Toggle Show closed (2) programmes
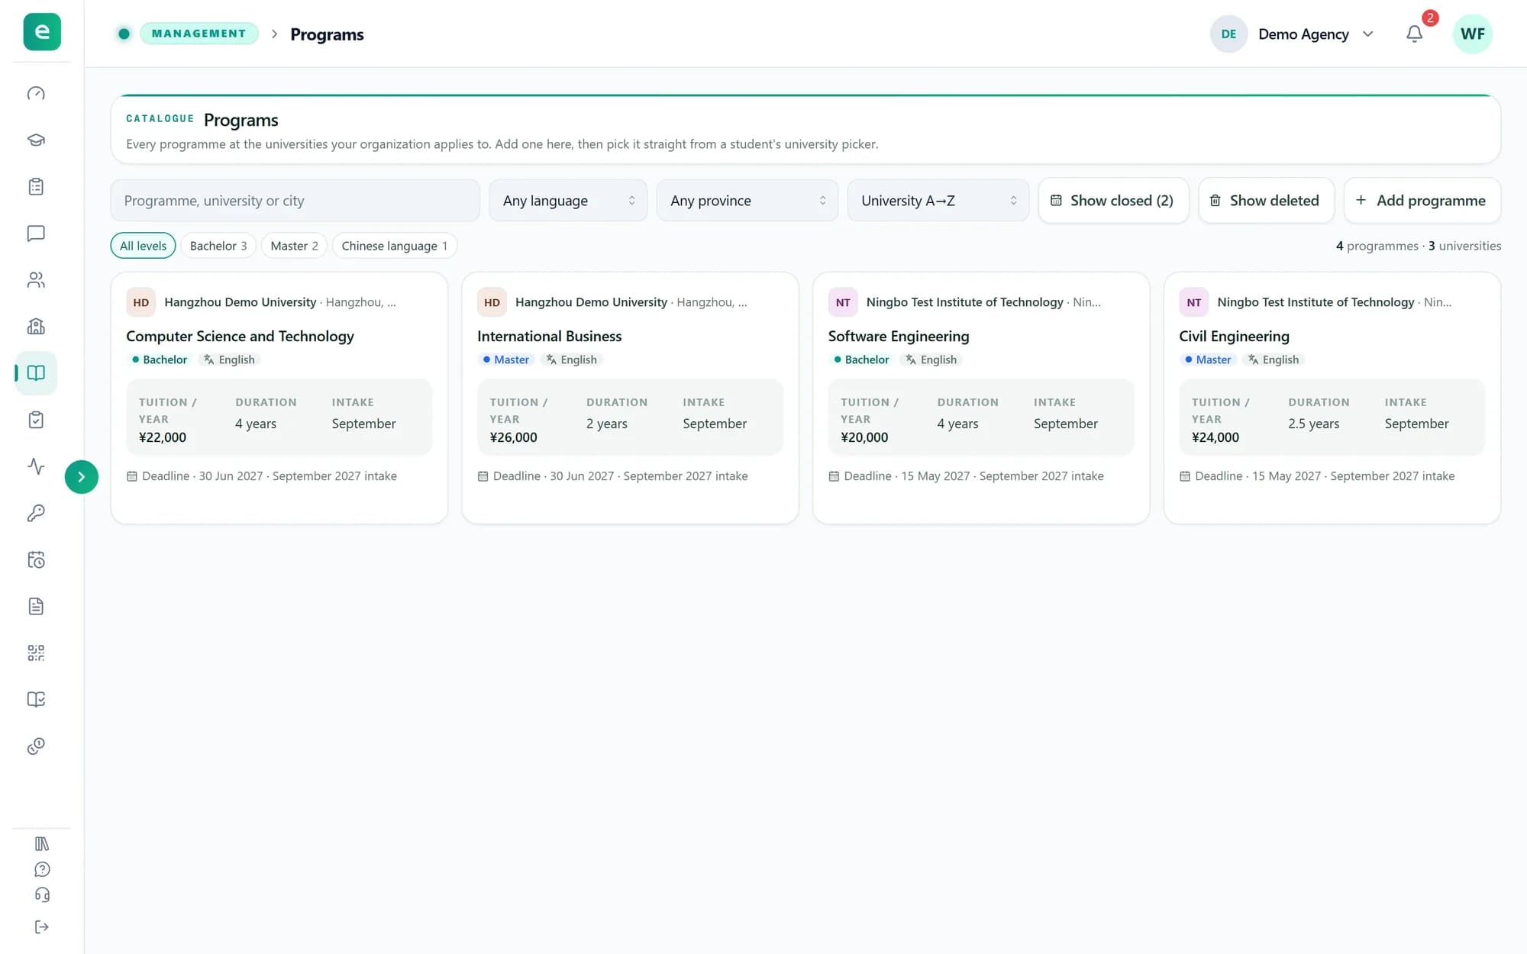This screenshot has width=1527, height=954. tap(1113, 201)
